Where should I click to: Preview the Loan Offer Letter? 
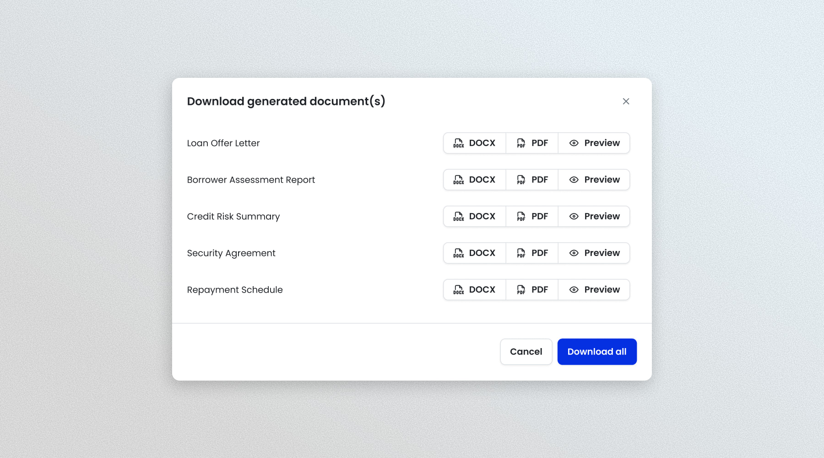594,143
